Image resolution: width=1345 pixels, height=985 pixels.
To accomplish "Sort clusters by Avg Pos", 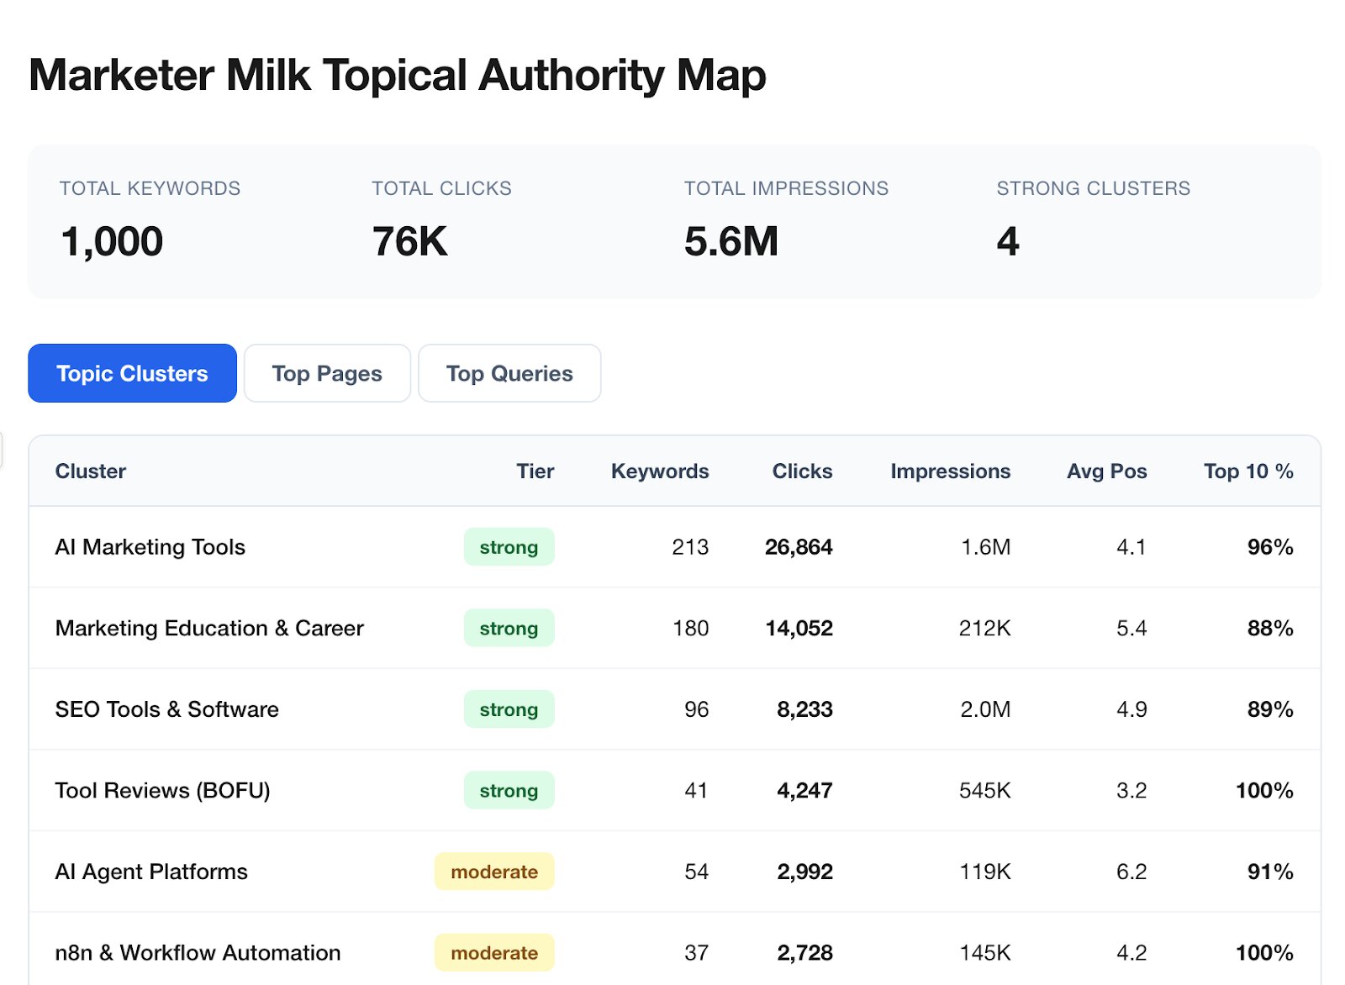I will coord(1106,471).
